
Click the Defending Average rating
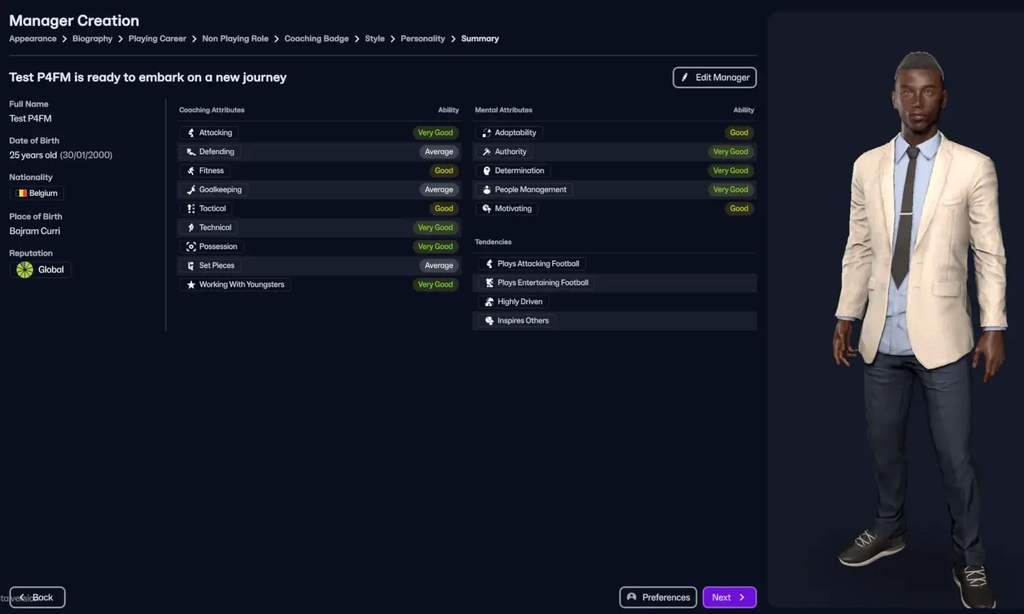(439, 152)
